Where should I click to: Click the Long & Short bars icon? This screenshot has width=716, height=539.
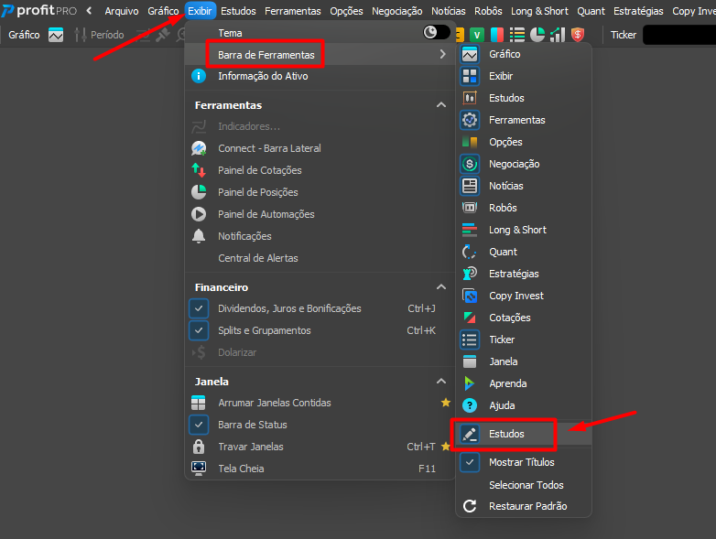tap(470, 230)
